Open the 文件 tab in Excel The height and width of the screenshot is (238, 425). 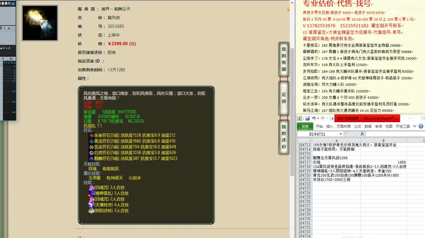(305, 126)
